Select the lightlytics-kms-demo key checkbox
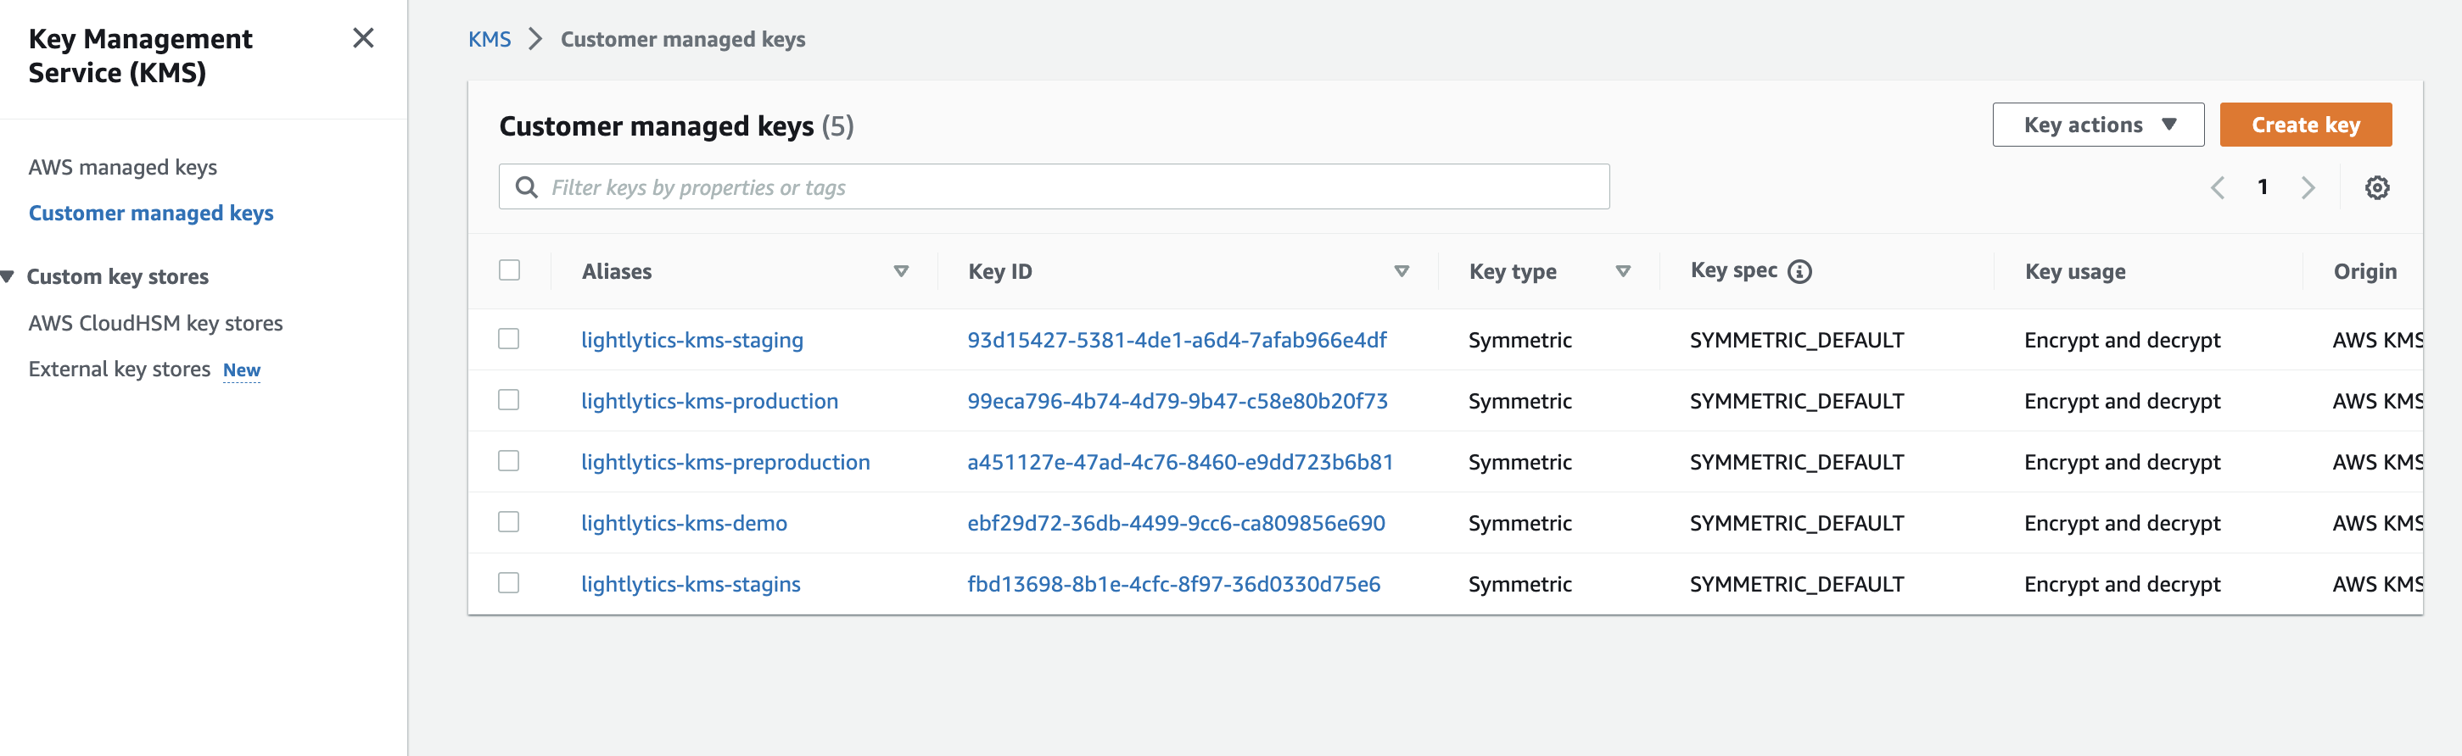2462x756 pixels. 508,523
